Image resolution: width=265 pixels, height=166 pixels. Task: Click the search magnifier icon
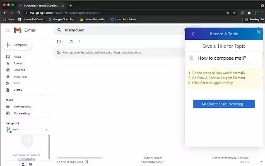click(x=59, y=30)
